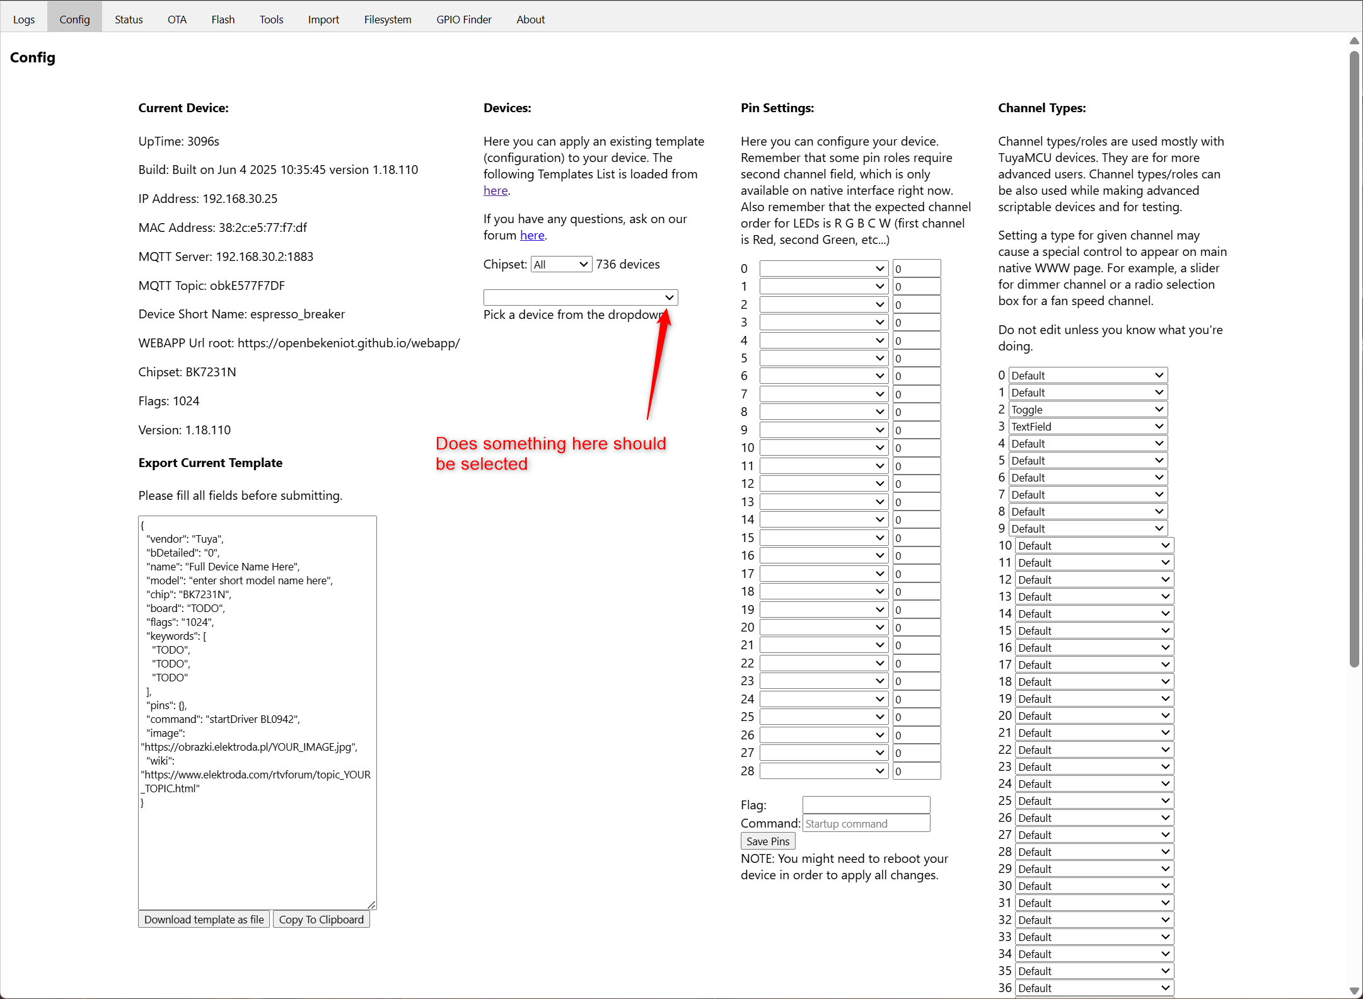Open channel 30 type dropdown
Screen dimensions: 1363x999
1094,886
